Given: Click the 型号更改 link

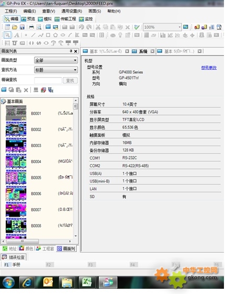Looking at the screenshot, I should 209,67.
